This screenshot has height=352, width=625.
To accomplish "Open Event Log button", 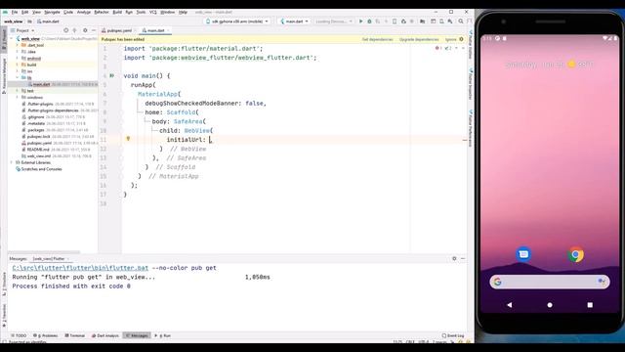I will pyautogui.click(x=453, y=335).
